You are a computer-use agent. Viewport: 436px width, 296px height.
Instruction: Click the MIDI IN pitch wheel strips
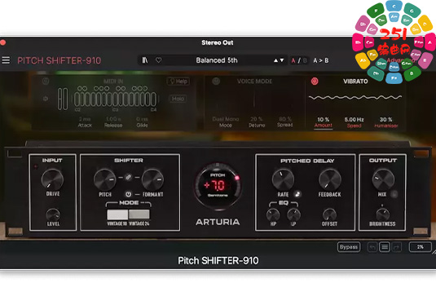pyautogui.click(x=63, y=99)
